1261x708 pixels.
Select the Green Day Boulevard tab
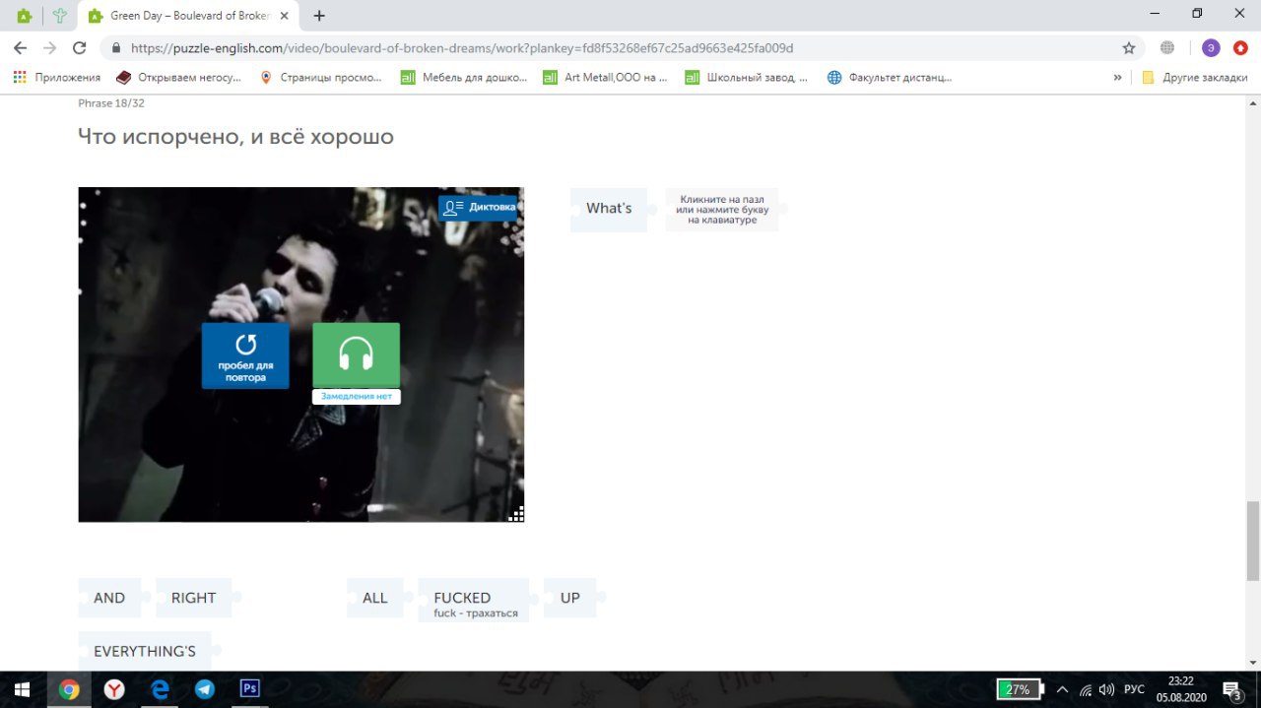point(189,17)
